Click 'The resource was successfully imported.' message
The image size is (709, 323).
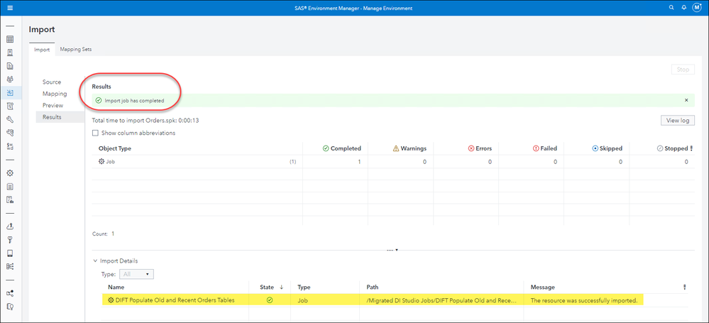[x=584, y=300]
